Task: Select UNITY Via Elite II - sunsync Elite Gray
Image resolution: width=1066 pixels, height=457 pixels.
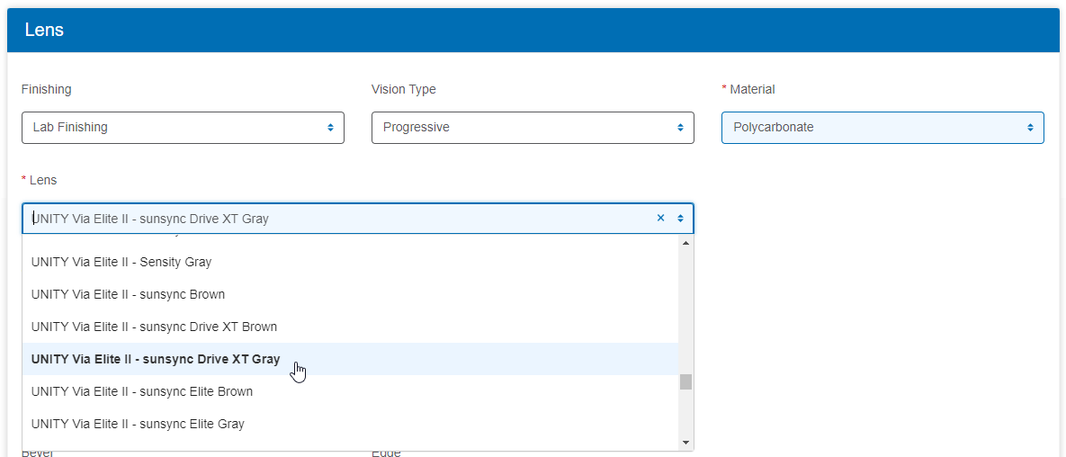Action: 138,425
